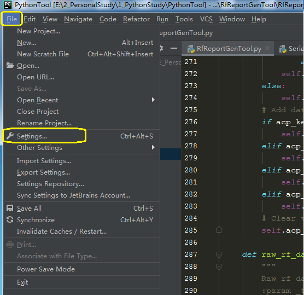Click the PyCharm logo in title bar
The image size is (304, 295).
[8, 5]
